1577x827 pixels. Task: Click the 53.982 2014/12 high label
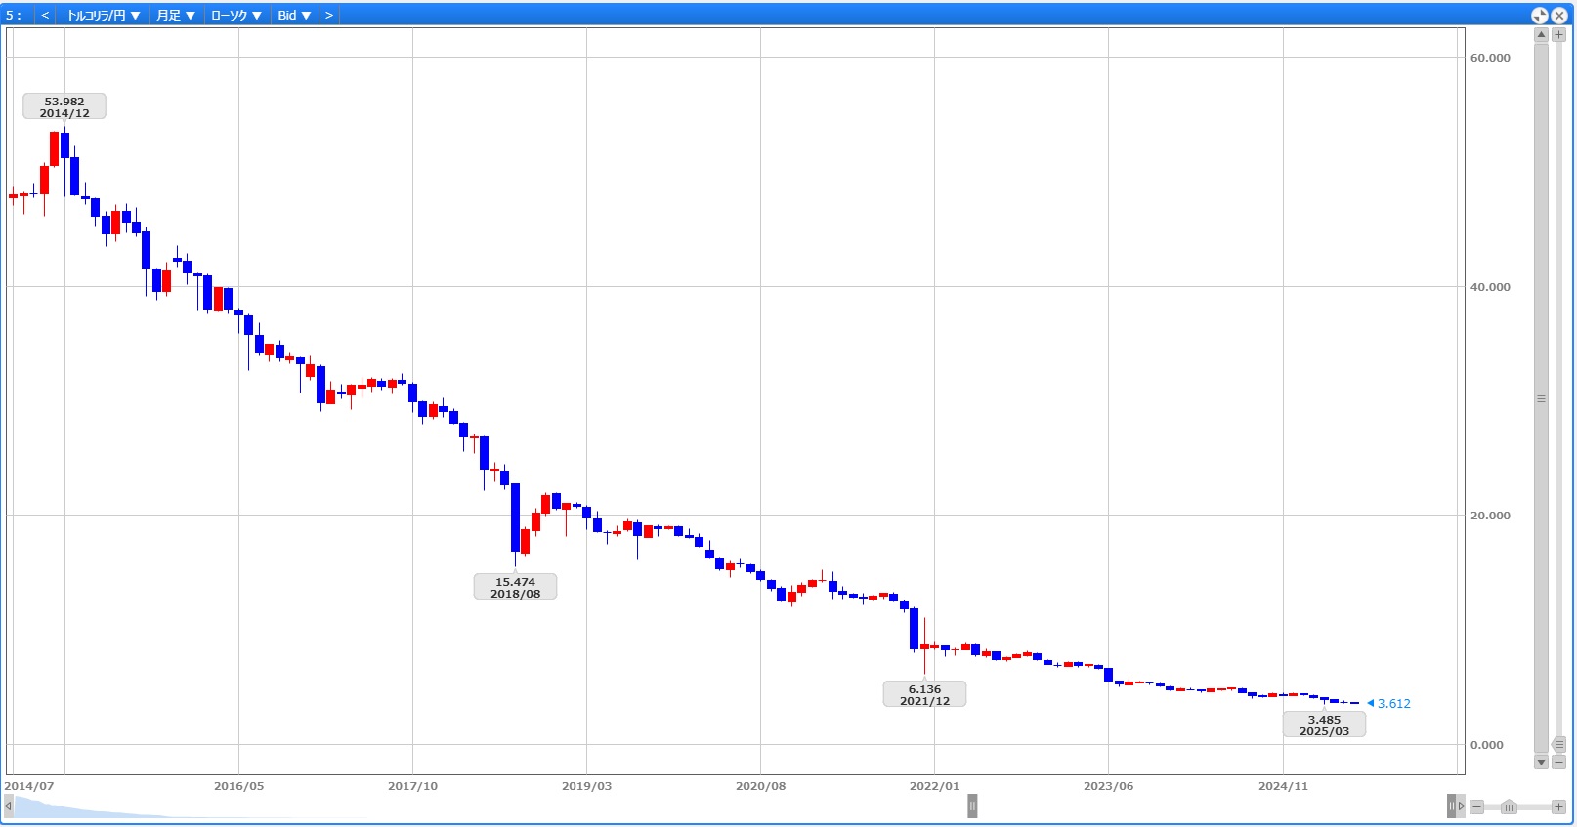pos(64,106)
